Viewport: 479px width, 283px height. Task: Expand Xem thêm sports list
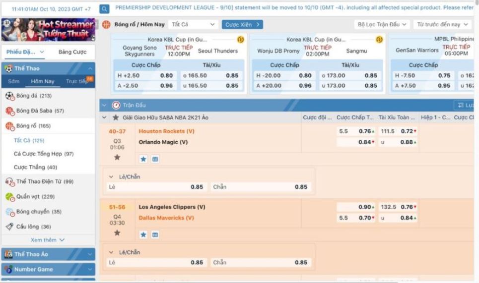point(48,240)
